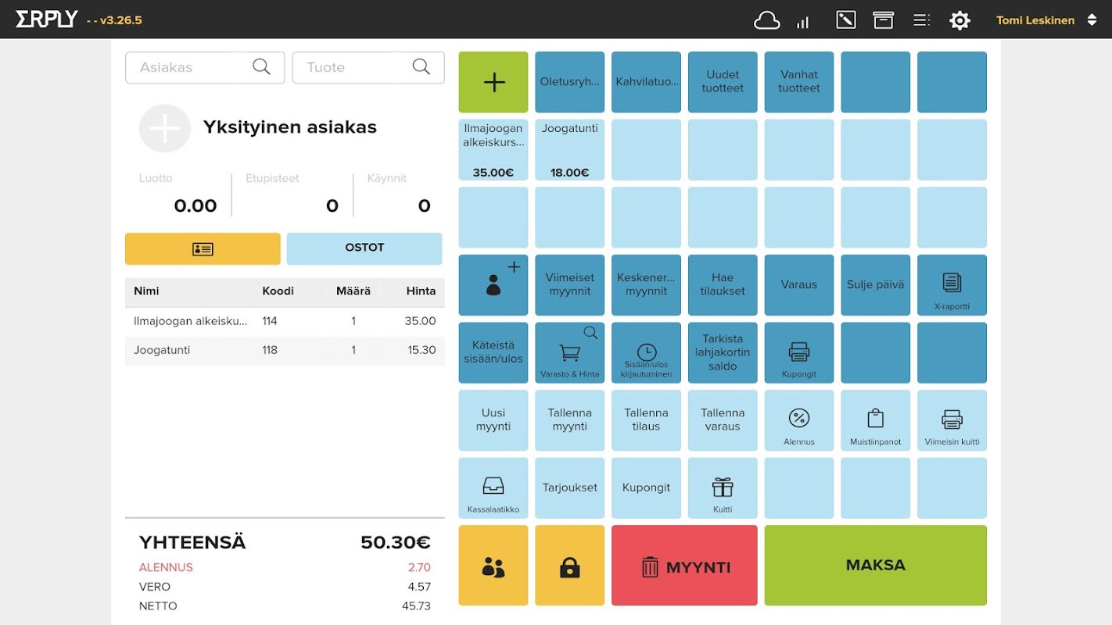Start Uusi myynti new sale
This screenshot has height=625, width=1112.
(493, 420)
